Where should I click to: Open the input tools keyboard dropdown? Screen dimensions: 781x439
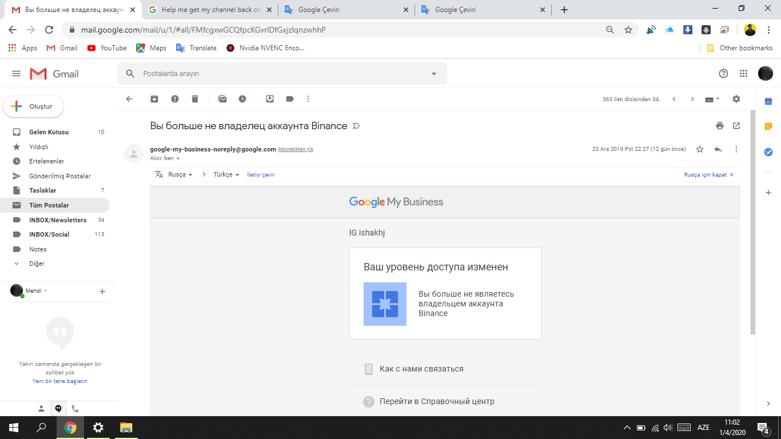(x=712, y=99)
